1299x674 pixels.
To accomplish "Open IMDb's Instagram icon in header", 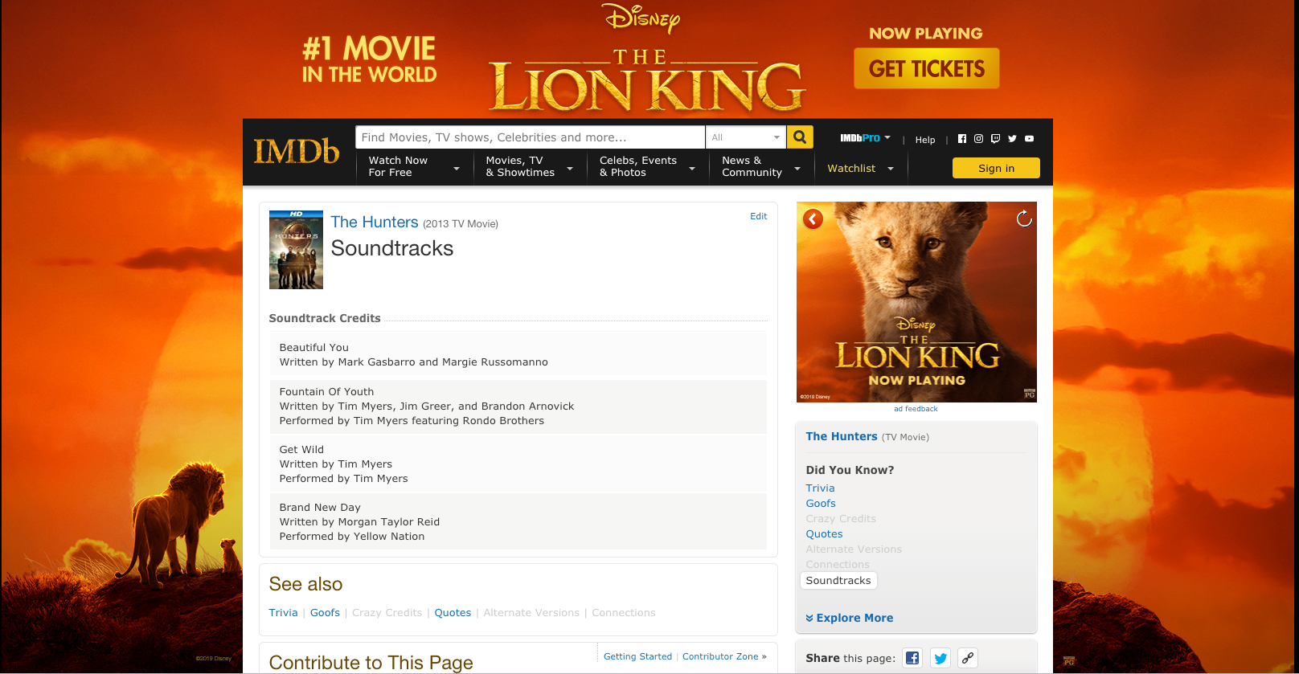I will tap(978, 139).
